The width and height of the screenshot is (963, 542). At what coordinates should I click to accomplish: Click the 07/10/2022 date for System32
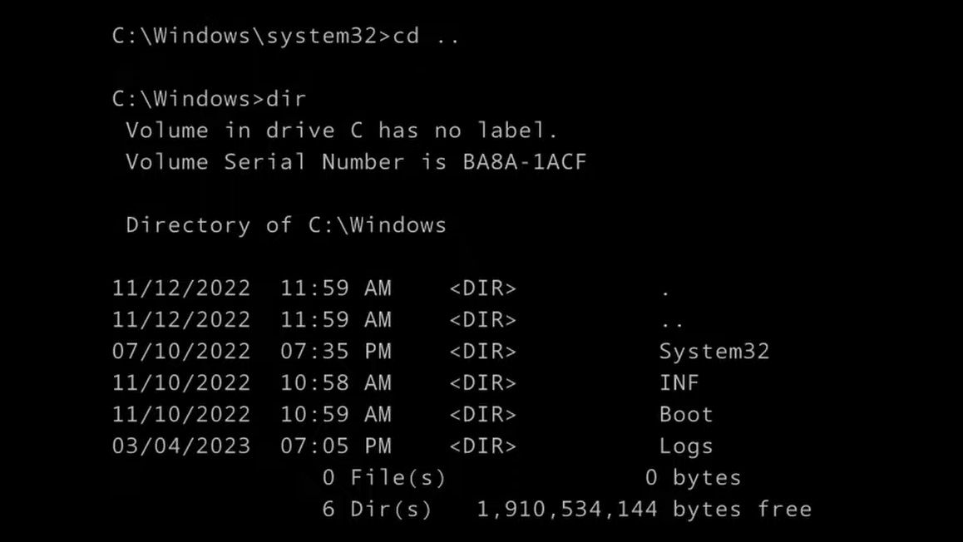click(180, 352)
